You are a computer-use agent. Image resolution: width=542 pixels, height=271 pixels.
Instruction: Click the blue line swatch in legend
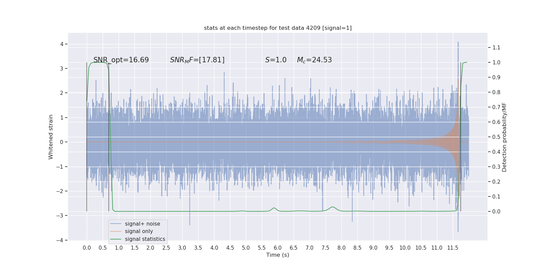pyautogui.click(x=116, y=224)
